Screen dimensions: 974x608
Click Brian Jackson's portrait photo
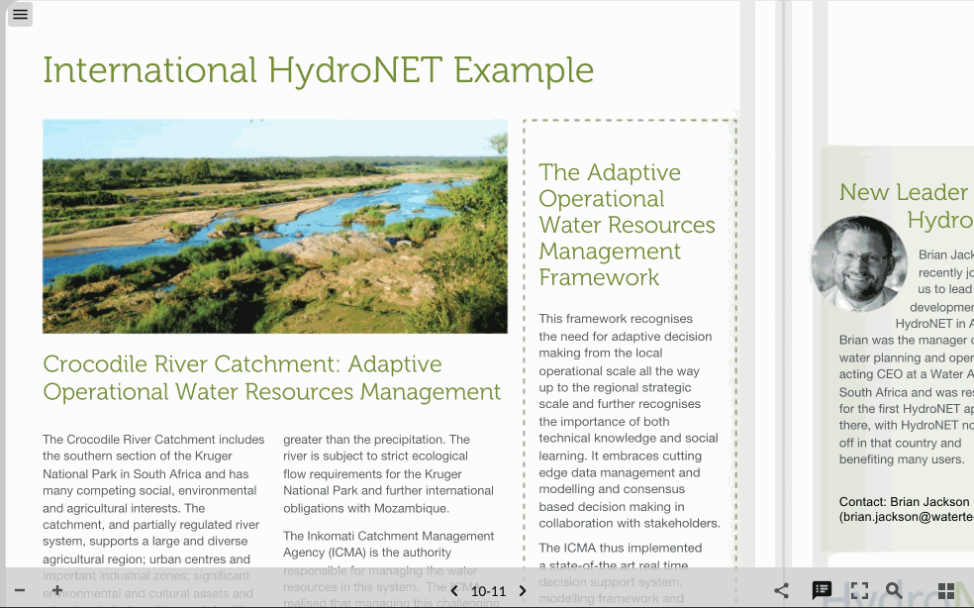(859, 263)
